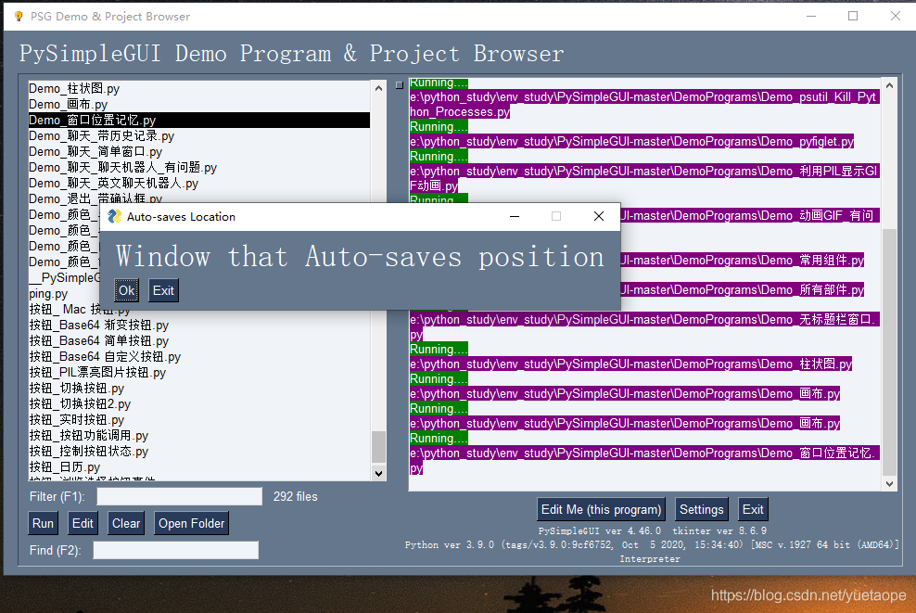Viewport: 916px width, 613px height.
Task: Click output path ending Demo_常用组件.py
Action: point(742,260)
